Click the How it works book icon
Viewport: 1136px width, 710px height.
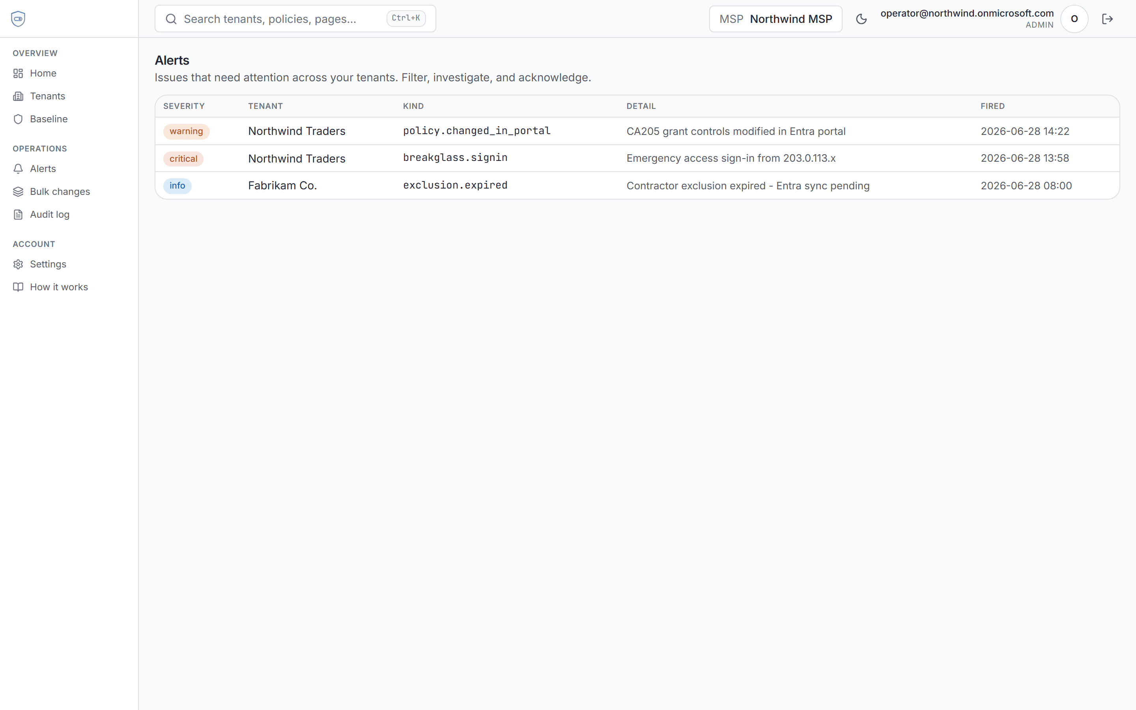tap(18, 287)
